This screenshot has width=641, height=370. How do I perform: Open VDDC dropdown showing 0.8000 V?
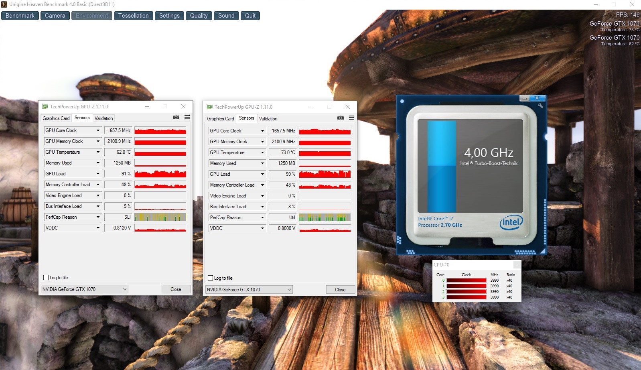coord(262,228)
